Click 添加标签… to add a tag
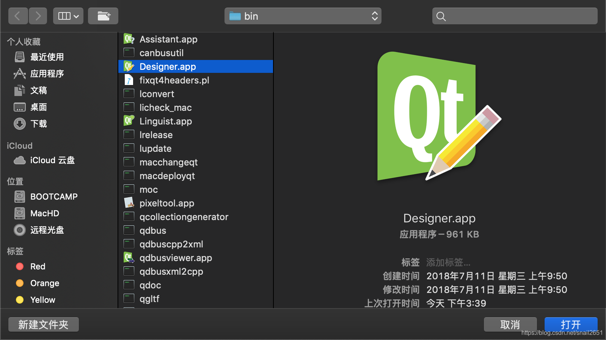 (448, 262)
